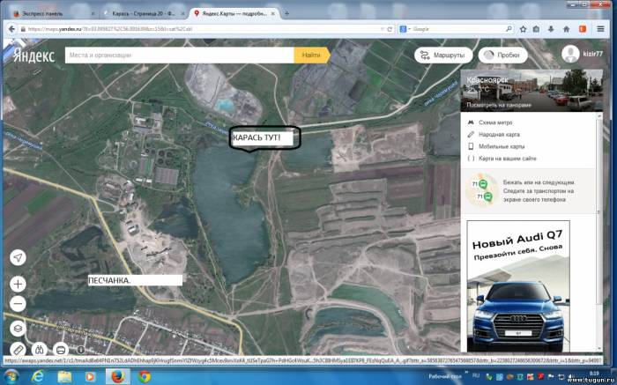Click the browser back arrow
The width and height of the screenshot is (617, 385).
[x=11, y=29]
